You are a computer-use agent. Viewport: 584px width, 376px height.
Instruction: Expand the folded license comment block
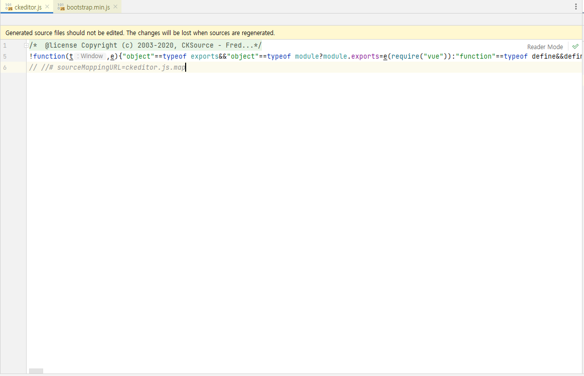26,46
